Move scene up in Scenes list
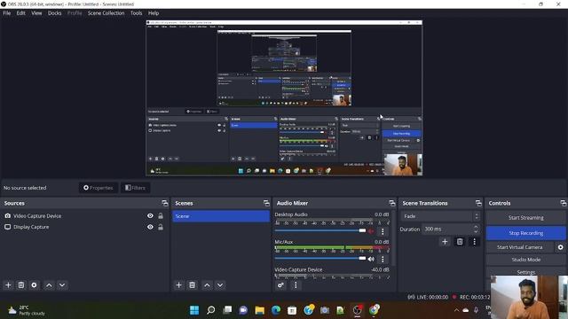The width and height of the screenshot is (568, 319). 207,285
